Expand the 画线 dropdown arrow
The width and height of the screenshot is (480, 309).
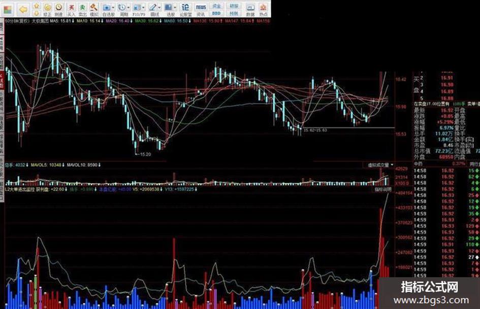click(159, 7)
